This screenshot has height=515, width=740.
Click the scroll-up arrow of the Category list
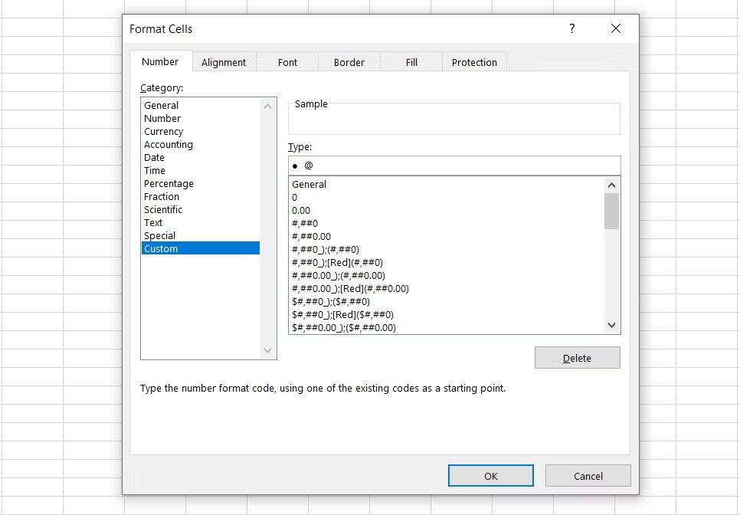267,106
